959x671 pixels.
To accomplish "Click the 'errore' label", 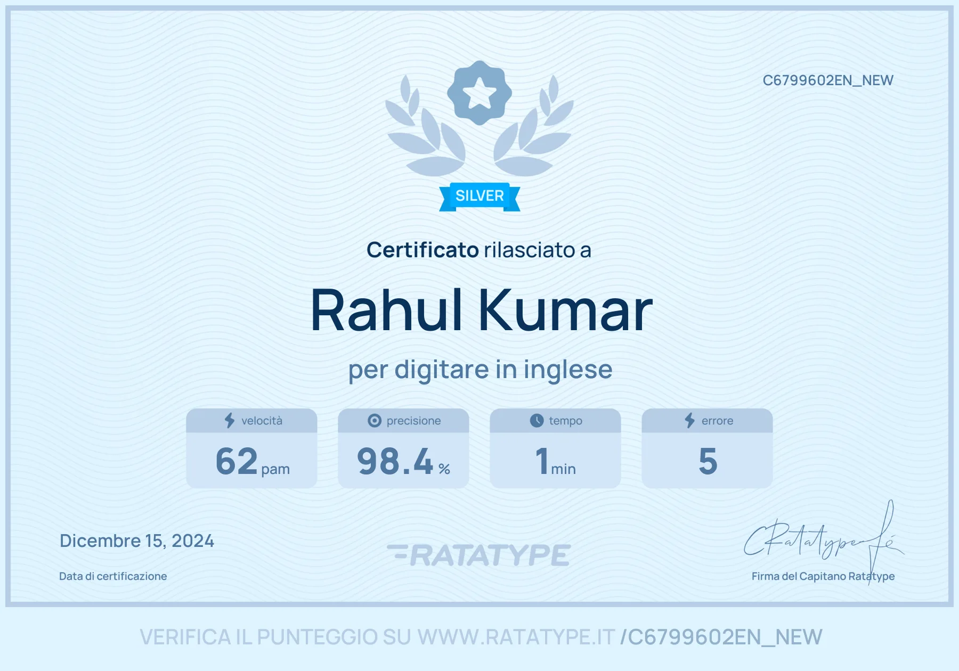I will pyautogui.click(x=717, y=421).
